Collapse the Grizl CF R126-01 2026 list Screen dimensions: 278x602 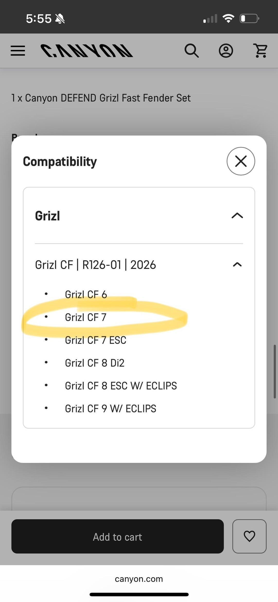pos(237,265)
